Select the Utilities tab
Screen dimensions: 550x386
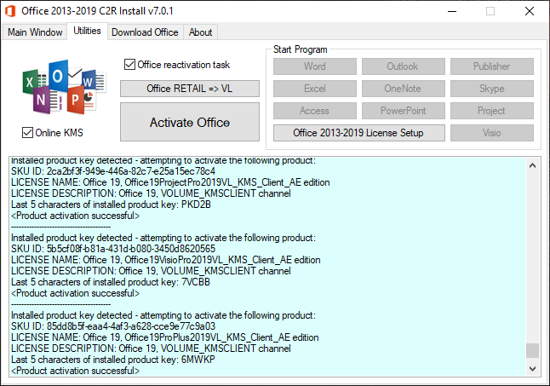tap(87, 31)
